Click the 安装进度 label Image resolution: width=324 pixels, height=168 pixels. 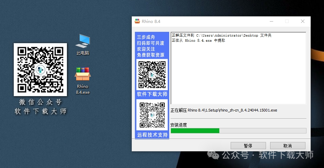pos(179,125)
